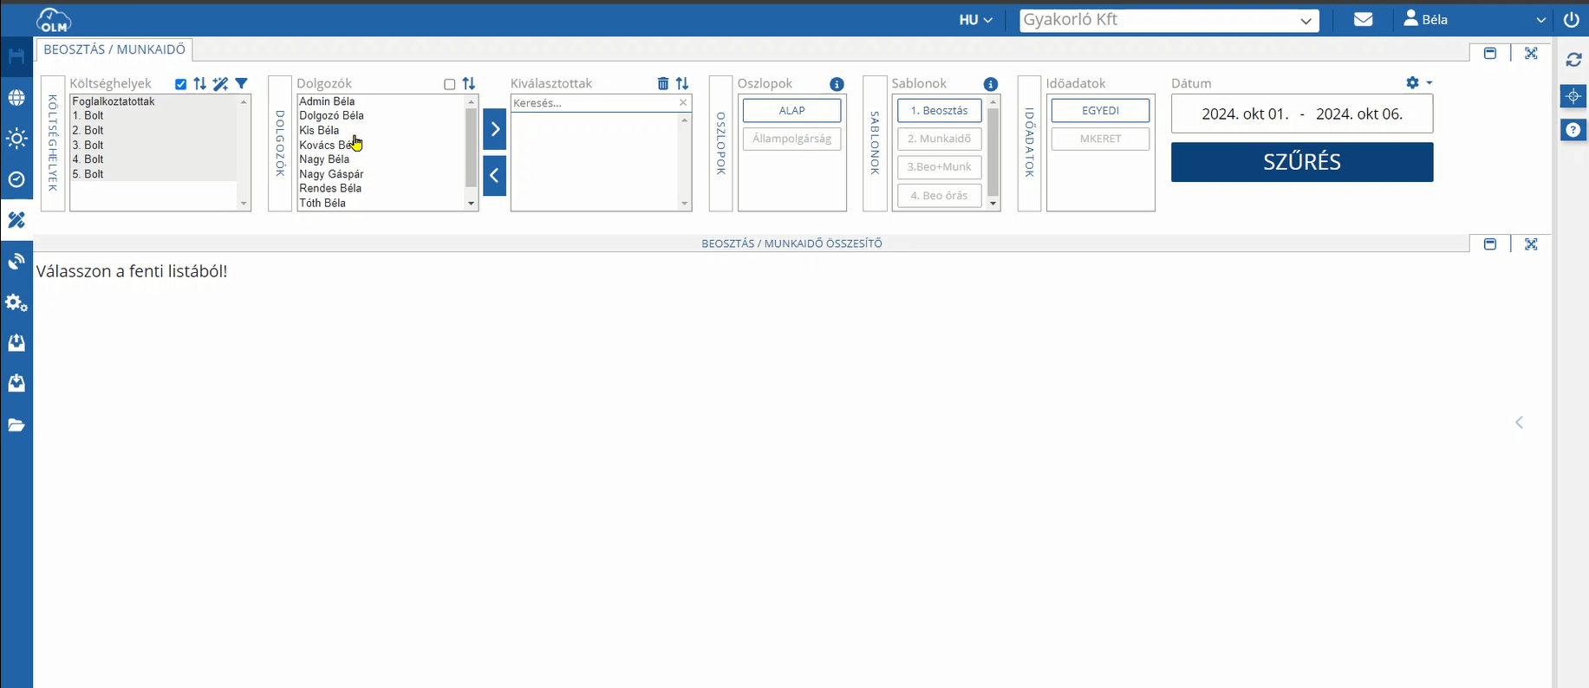Open the Dátum gear settings dropdown
The image size is (1589, 688).
click(x=1419, y=83)
